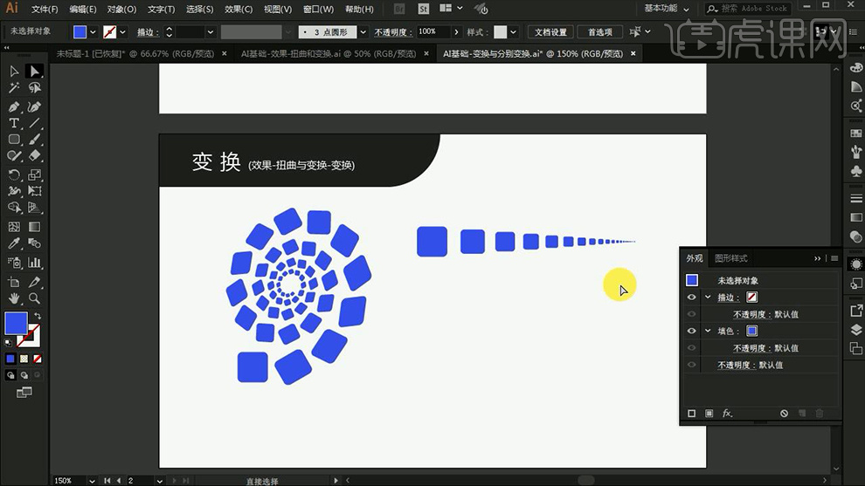Viewport: 865px width, 486px height.
Task: Click fill color swatch in Appearance panel
Action: tap(752, 331)
